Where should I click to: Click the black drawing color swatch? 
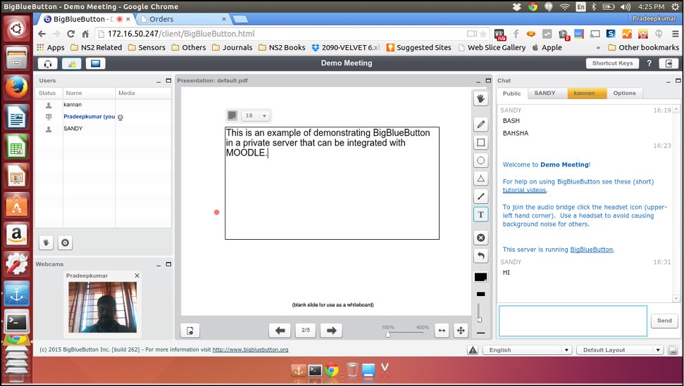480,277
